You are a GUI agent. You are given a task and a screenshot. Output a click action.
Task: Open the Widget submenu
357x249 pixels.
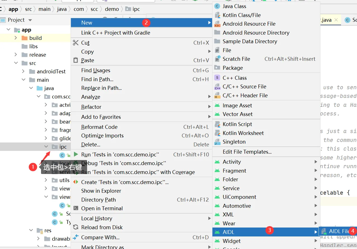coord(266,241)
